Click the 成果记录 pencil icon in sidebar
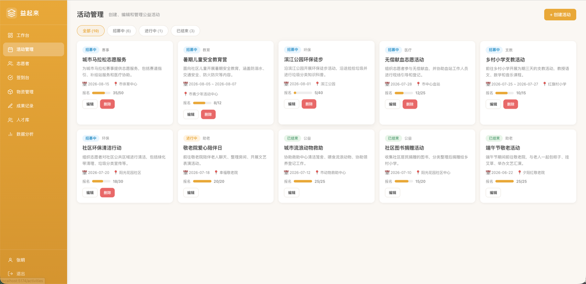Viewport: 586px width, 284px height. tap(11, 106)
